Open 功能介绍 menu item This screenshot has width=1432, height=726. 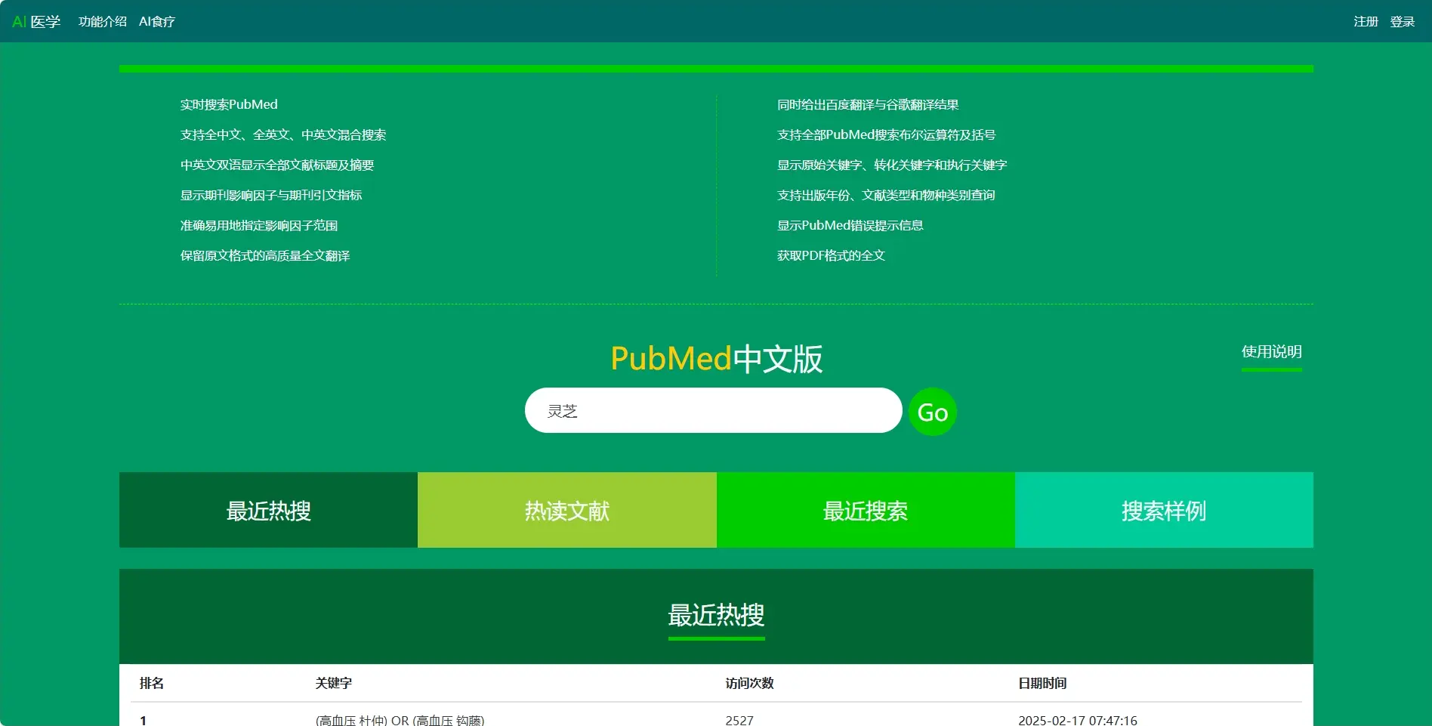coord(102,21)
